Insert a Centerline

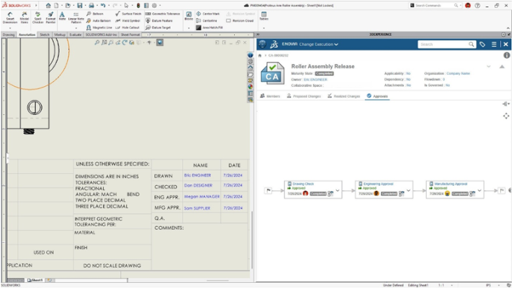coord(207,21)
